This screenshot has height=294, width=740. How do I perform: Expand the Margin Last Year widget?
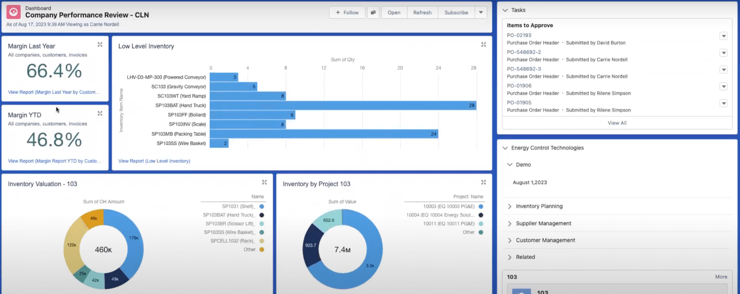click(x=100, y=44)
